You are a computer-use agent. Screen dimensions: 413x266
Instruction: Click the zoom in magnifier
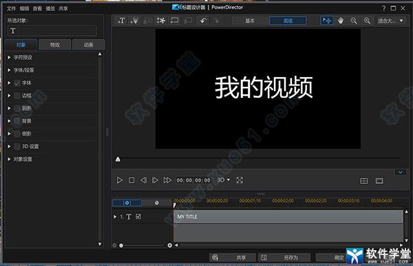367,21
